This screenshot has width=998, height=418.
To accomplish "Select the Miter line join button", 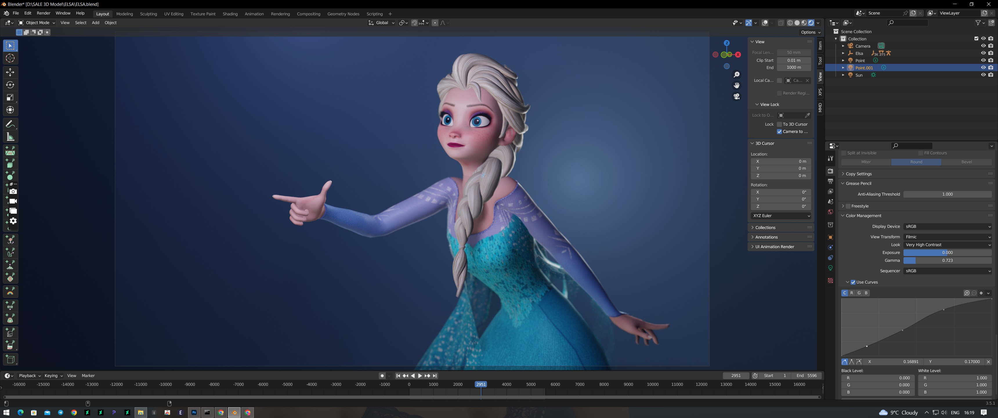I will (x=866, y=162).
